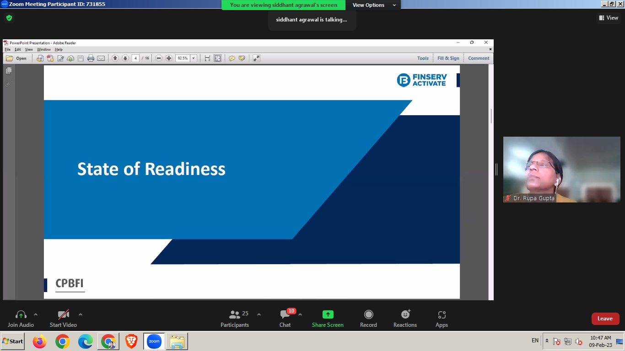Open the Participants panel
The height and width of the screenshot is (351, 625).
[235, 319]
